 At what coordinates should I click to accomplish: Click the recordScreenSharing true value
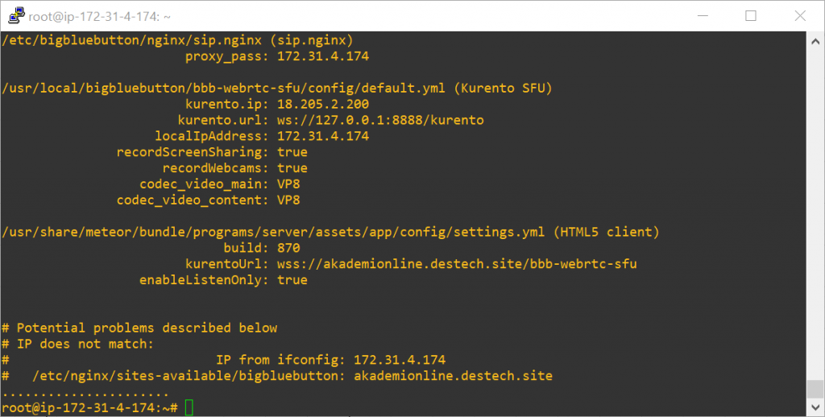[292, 152]
